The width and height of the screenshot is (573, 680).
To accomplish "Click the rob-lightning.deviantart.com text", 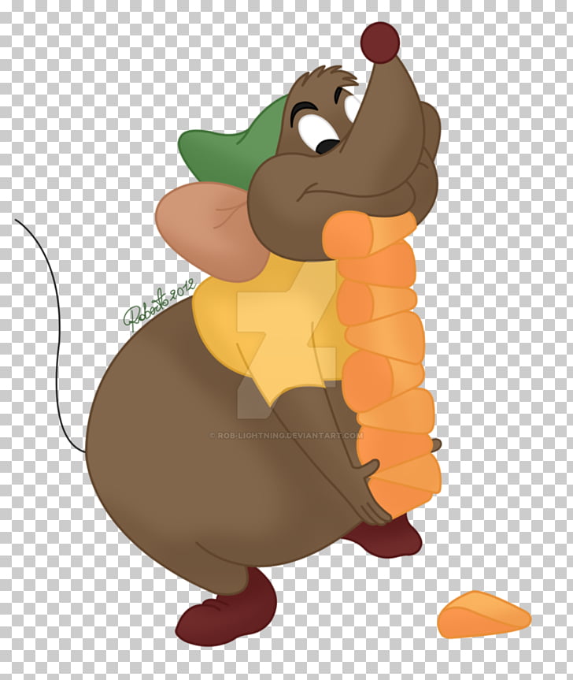I will click(286, 436).
